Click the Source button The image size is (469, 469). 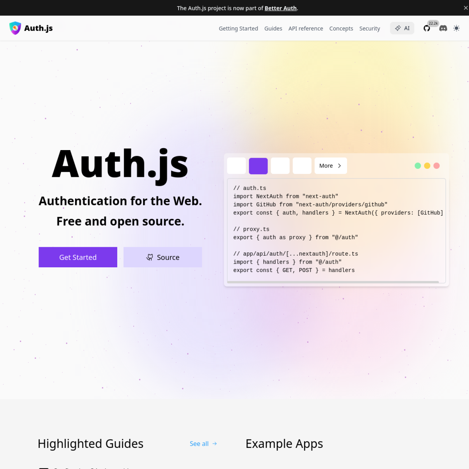[x=162, y=257]
